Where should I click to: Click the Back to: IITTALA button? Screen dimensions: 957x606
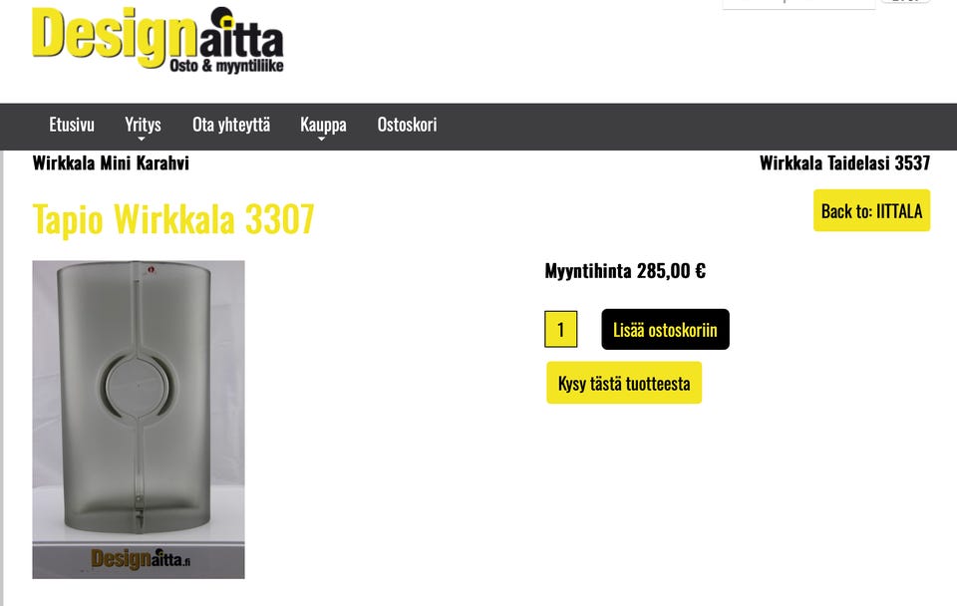coord(871,210)
